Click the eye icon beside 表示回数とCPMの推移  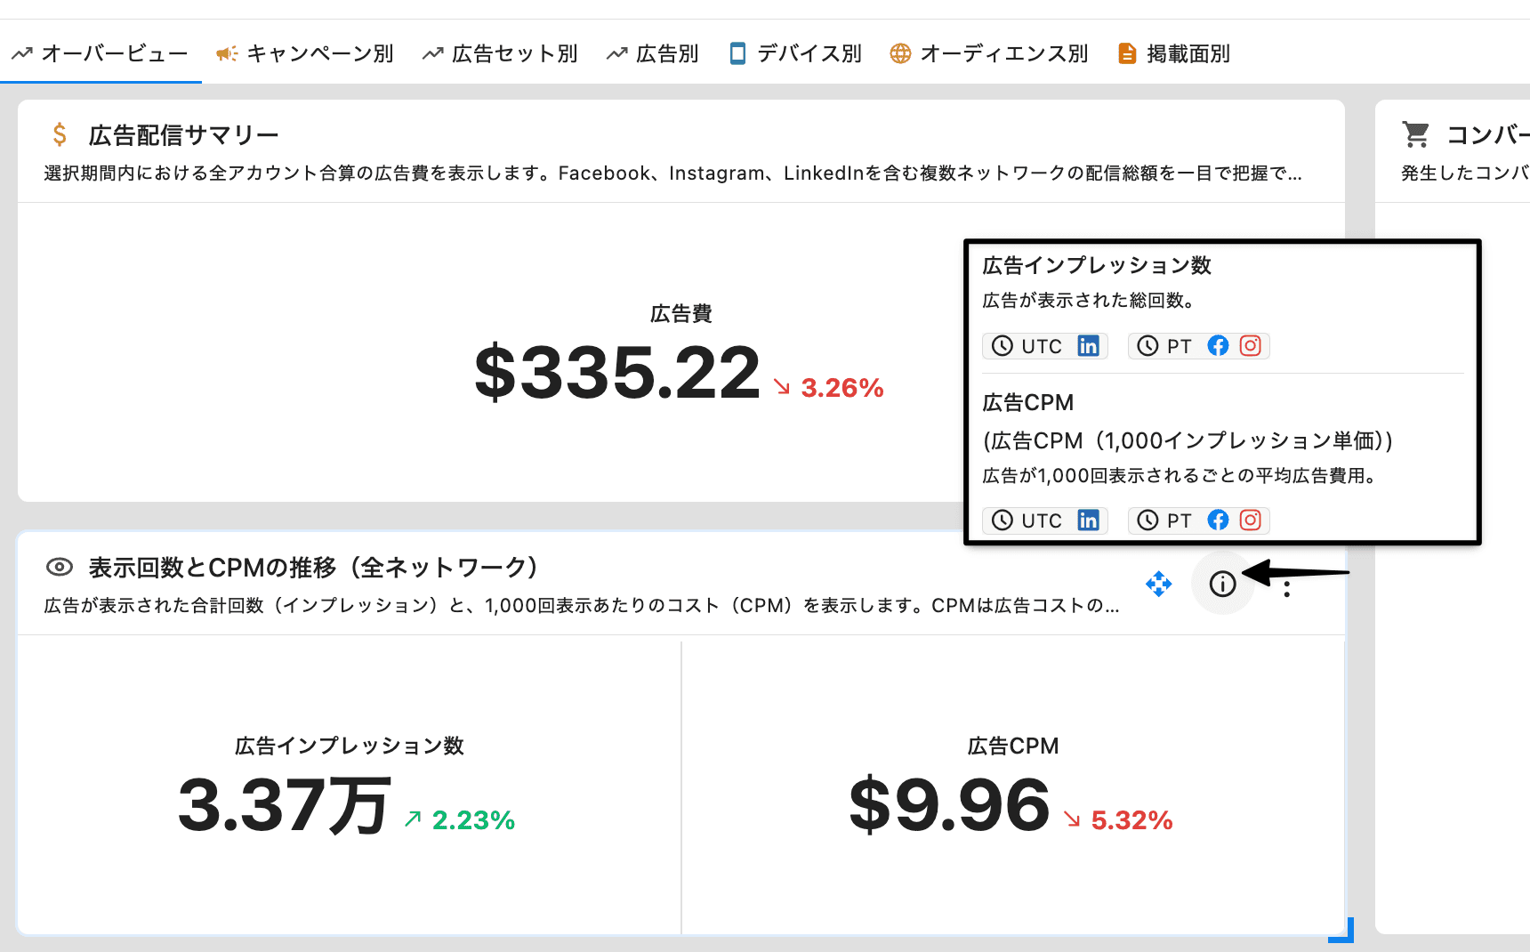tap(60, 567)
